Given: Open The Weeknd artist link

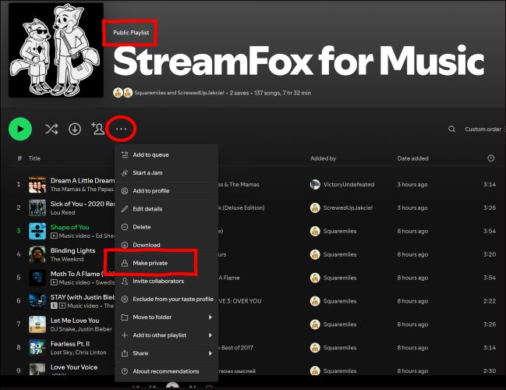Looking at the screenshot, I should 67,259.
